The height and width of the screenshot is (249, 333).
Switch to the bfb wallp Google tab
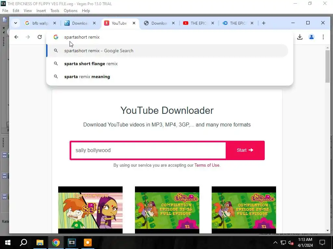click(36, 23)
